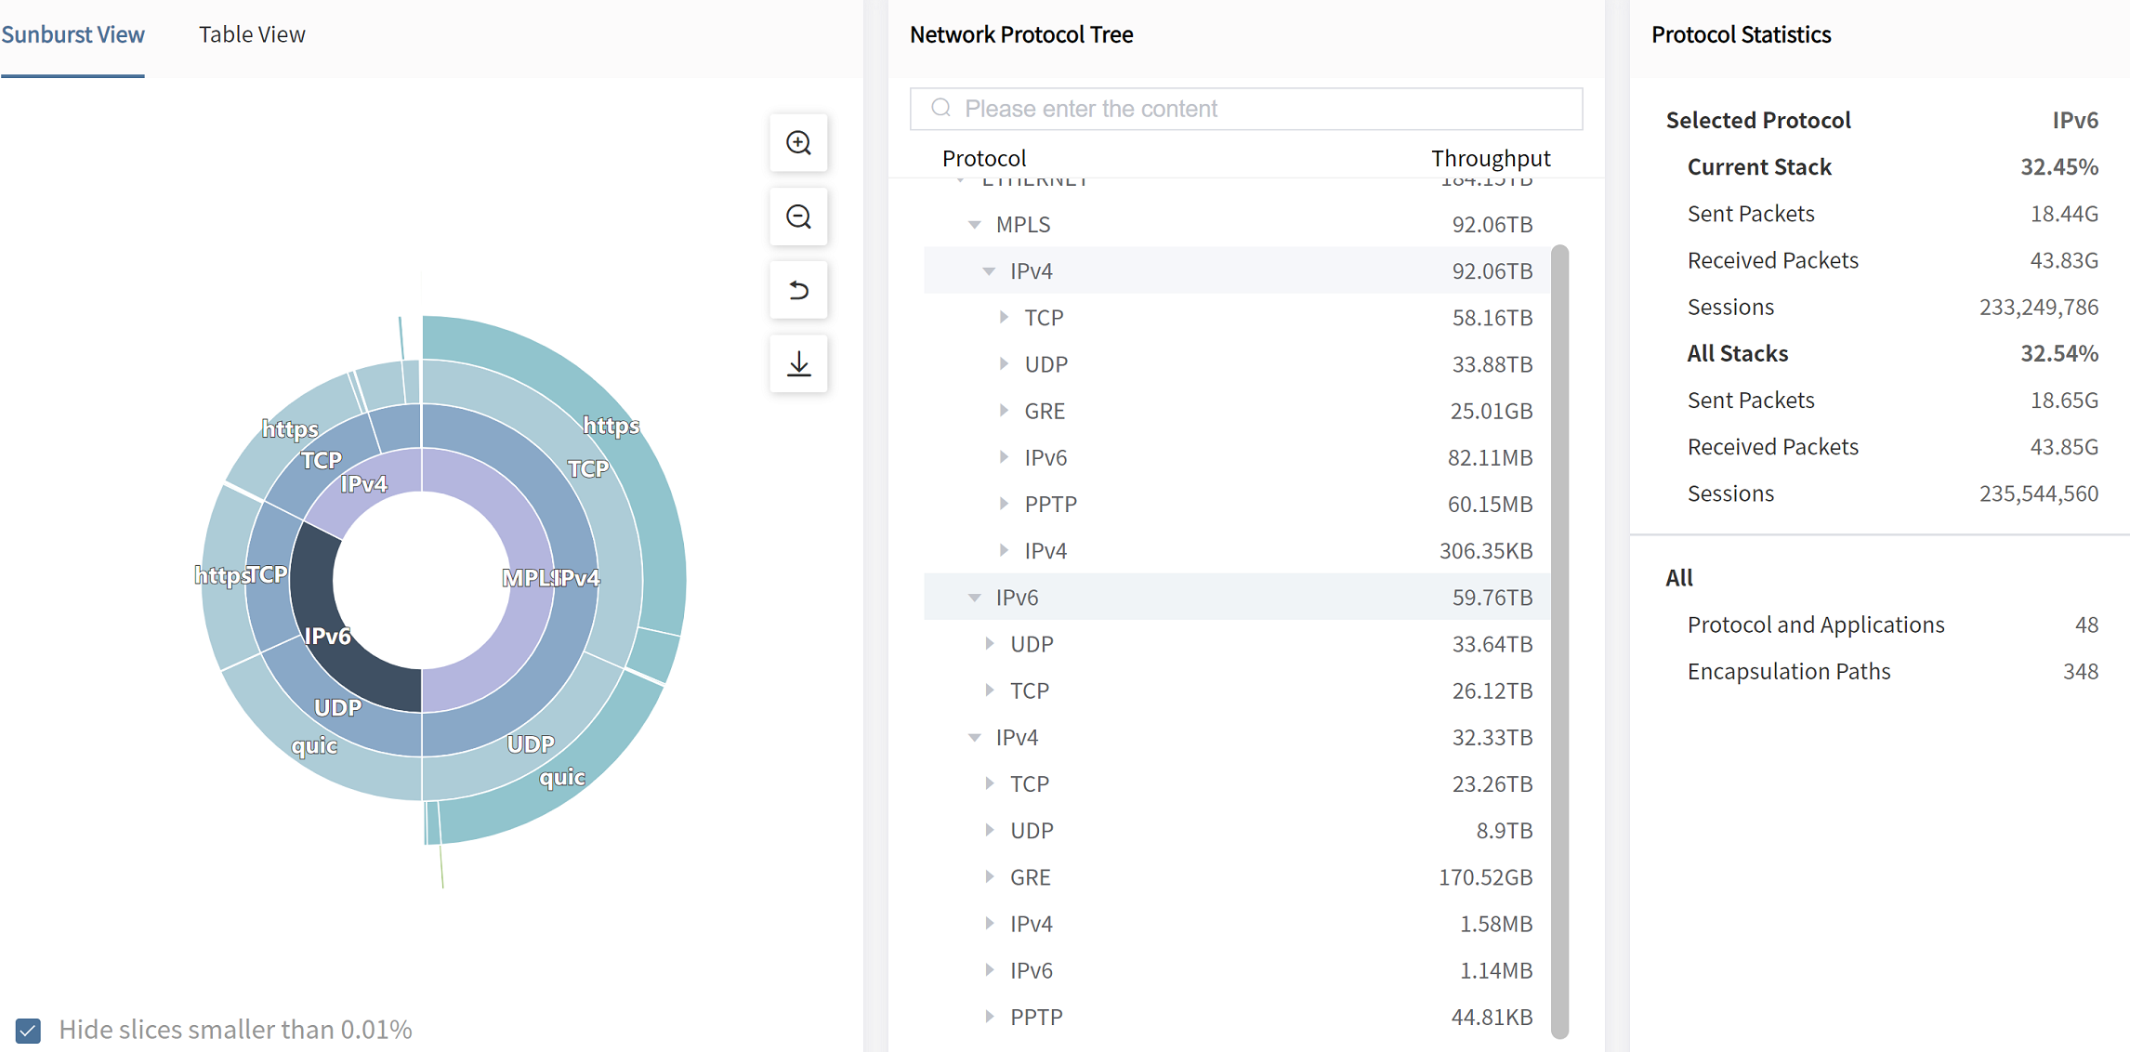This screenshot has height=1052, width=2130.
Task: Click the download chart icon
Action: [798, 363]
